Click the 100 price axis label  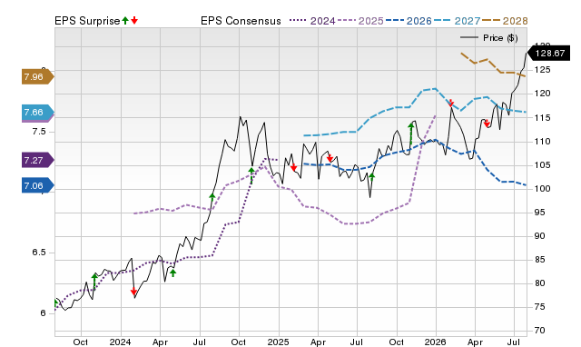point(542,189)
